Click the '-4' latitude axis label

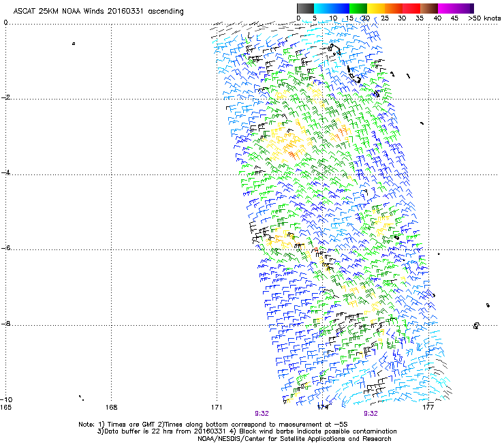click(x=6, y=172)
